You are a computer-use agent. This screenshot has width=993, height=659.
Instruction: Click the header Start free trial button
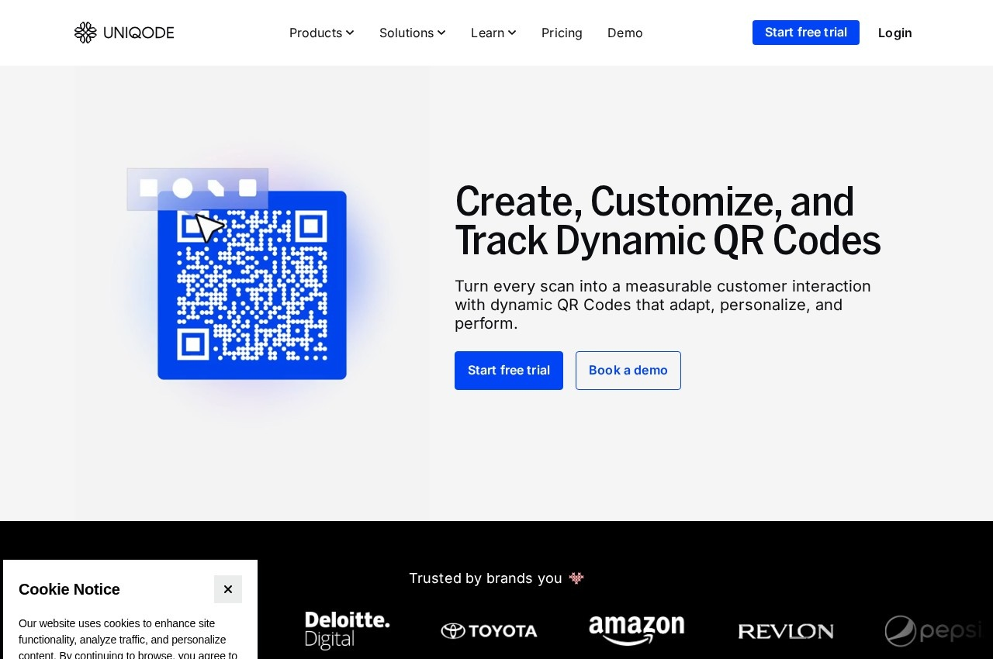pos(806,33)
